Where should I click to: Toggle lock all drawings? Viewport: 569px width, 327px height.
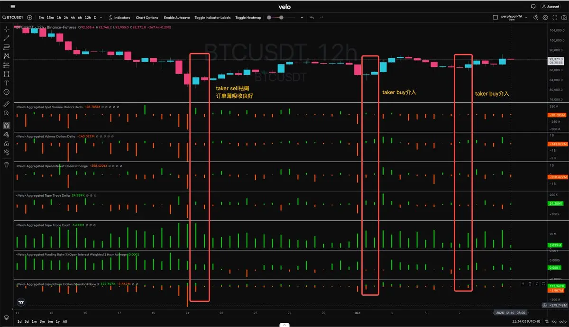click(x=7, y=143)
